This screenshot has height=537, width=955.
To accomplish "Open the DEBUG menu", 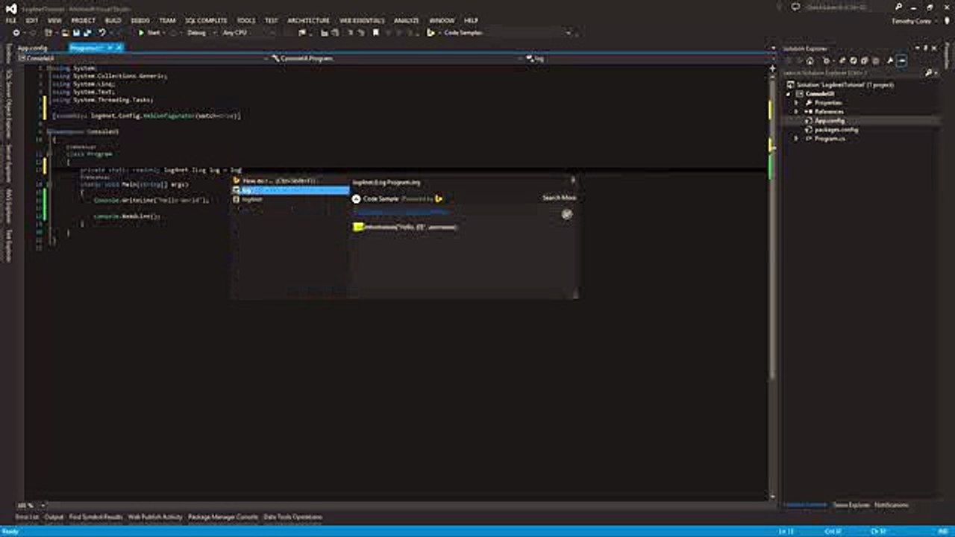I will tap(140, 20).
